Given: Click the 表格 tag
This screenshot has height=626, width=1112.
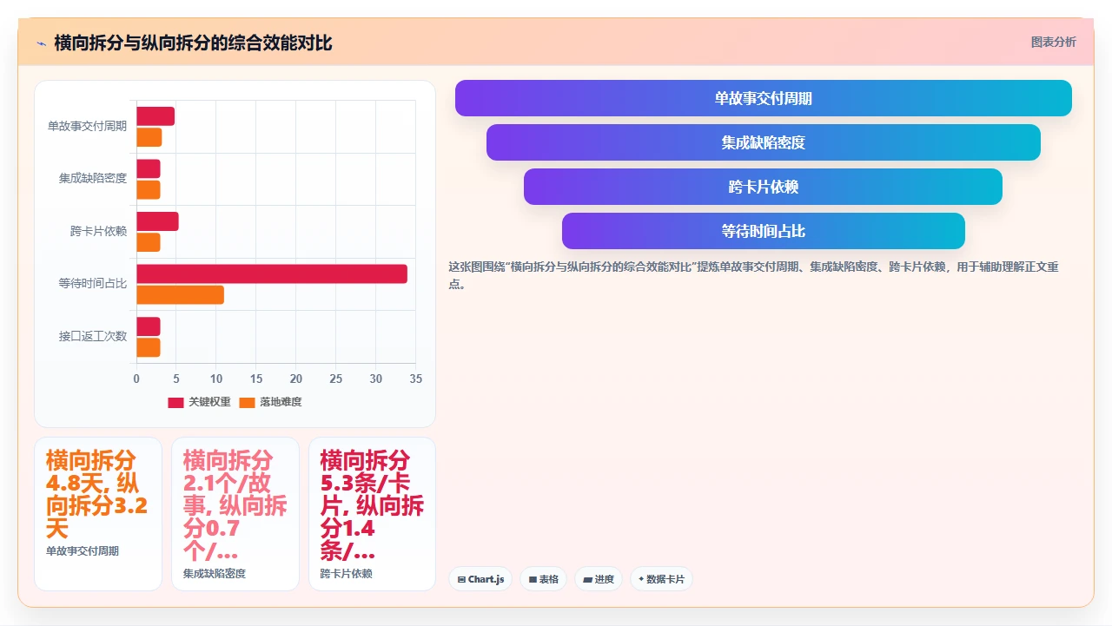Looking at the screenshot, I should pos(543,579).
